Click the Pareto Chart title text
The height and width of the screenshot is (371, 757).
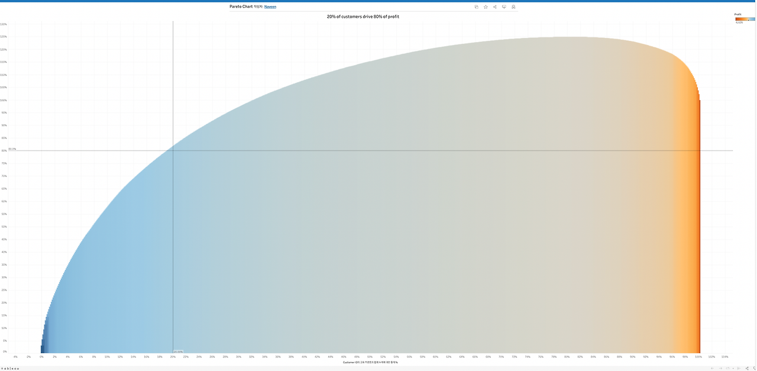point(241,7)
